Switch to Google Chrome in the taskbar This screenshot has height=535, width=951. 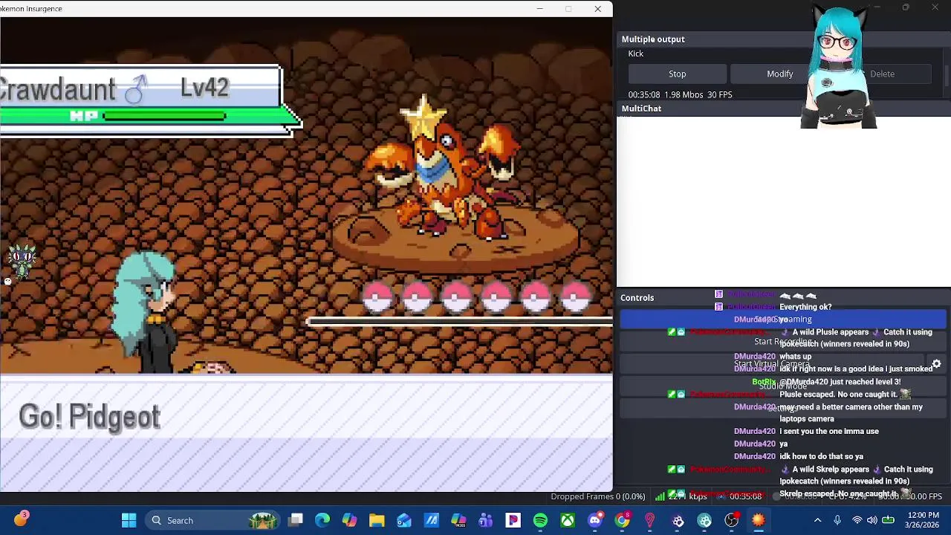click(623, 520)
